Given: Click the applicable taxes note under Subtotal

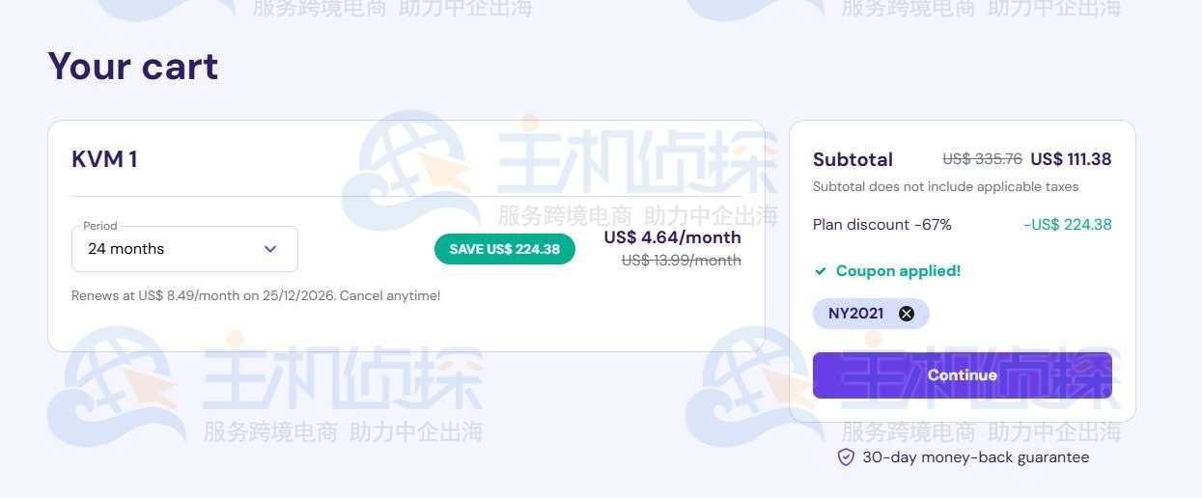Looking at the screenshot, I should coord(945,186).
